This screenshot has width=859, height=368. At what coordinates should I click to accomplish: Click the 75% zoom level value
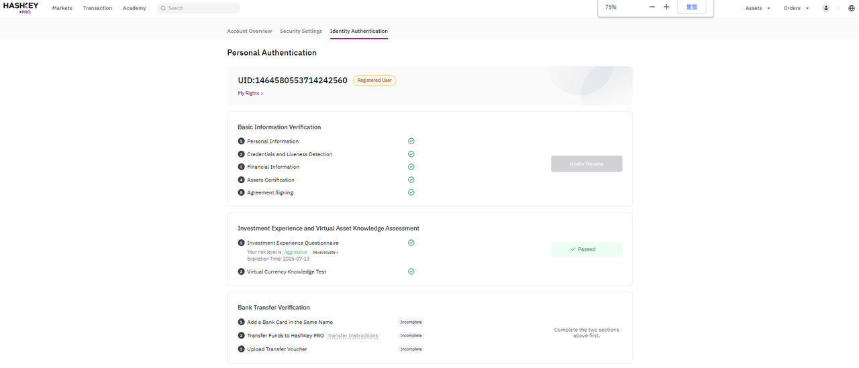[x=611, y=7]
